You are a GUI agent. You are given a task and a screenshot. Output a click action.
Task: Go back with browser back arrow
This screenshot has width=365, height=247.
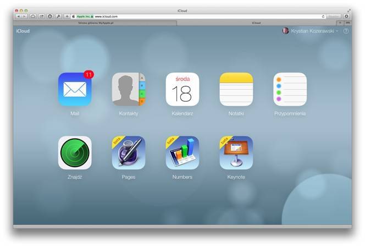18,17
